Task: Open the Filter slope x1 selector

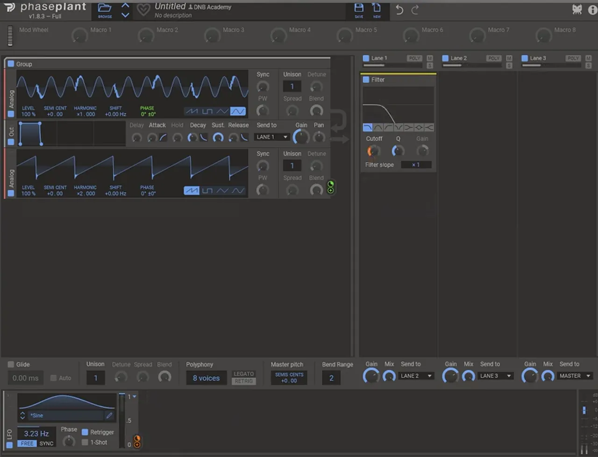Action: [416, 164]
